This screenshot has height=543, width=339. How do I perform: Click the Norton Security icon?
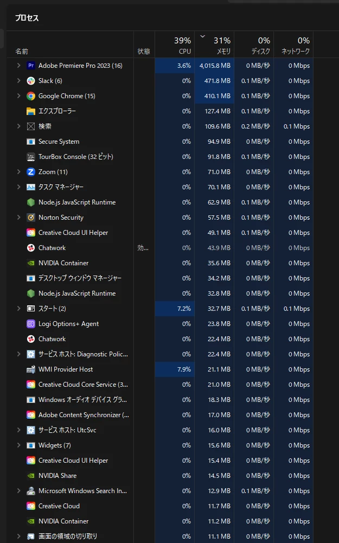[31, 218]
